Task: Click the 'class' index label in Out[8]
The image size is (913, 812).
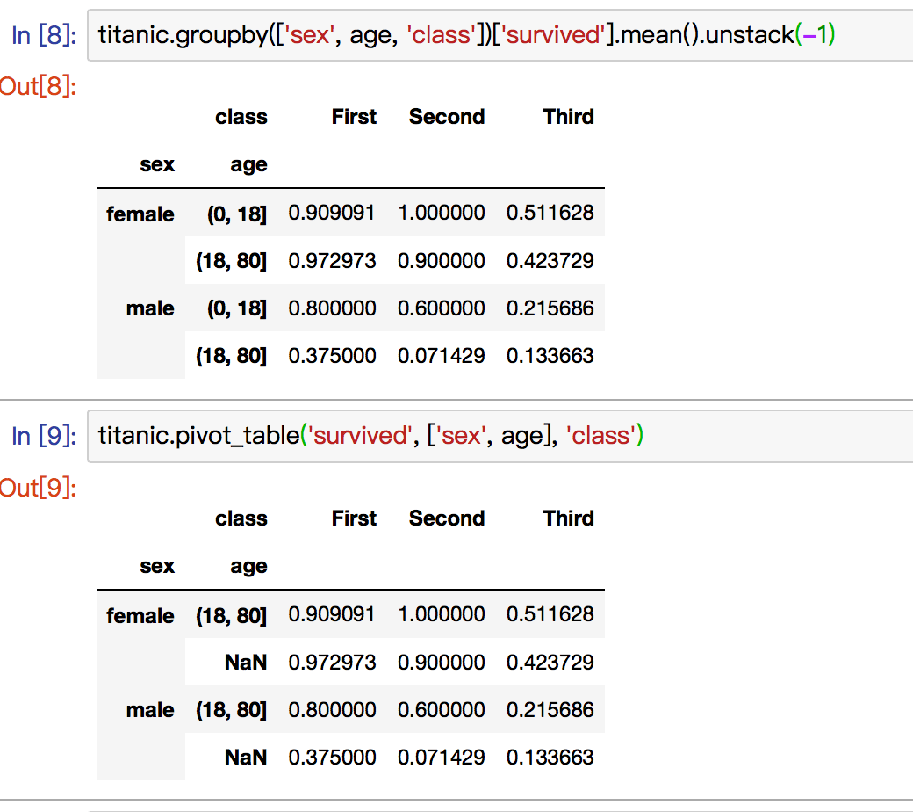Action: (x=241, y=116)
